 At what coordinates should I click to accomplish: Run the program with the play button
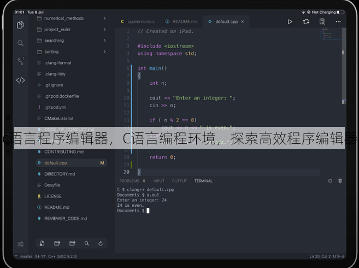(290, 21)
